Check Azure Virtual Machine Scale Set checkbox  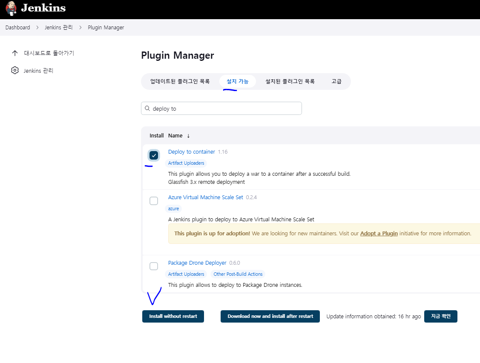coord(154,201)
